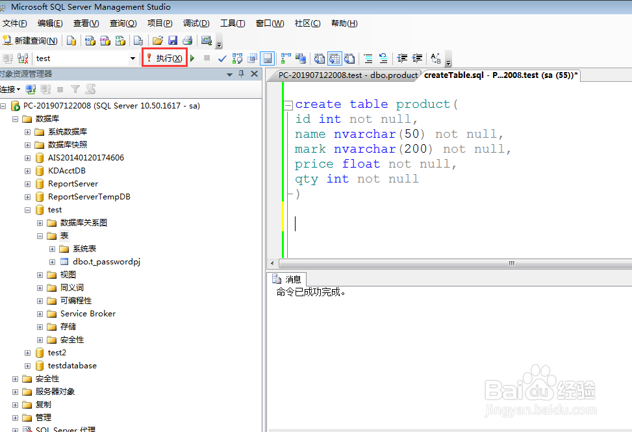Screen dimensions: 632x432
Task: Expand the Service Broker folder
Action: tap(40, 314)
